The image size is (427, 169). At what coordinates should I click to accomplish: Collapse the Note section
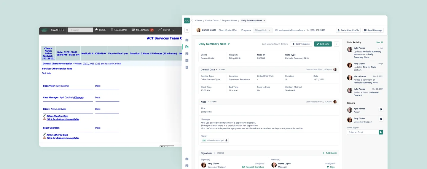tap(208, 102)
